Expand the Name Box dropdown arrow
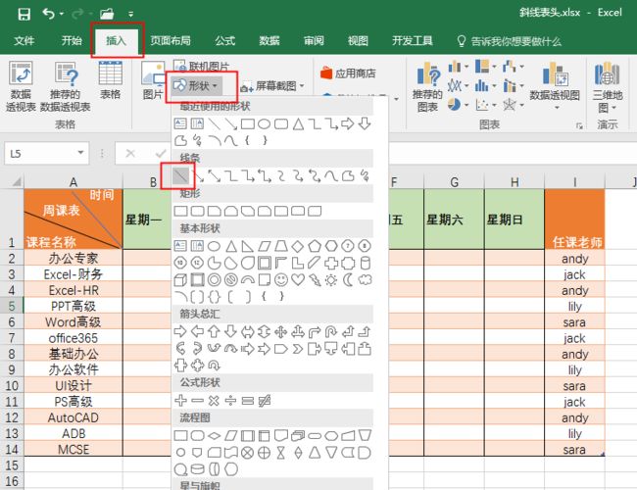The height and width of the screenshot is (490, 637). (80, 153)
